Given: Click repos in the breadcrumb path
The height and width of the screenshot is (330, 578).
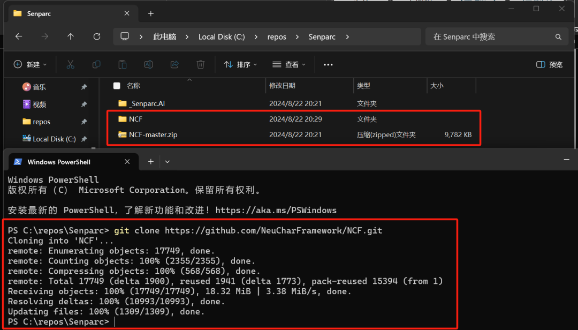Looking at the screenshot, I should click(277, 37).
